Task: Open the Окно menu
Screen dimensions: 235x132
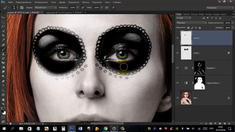Action: (x=107, y=2)
